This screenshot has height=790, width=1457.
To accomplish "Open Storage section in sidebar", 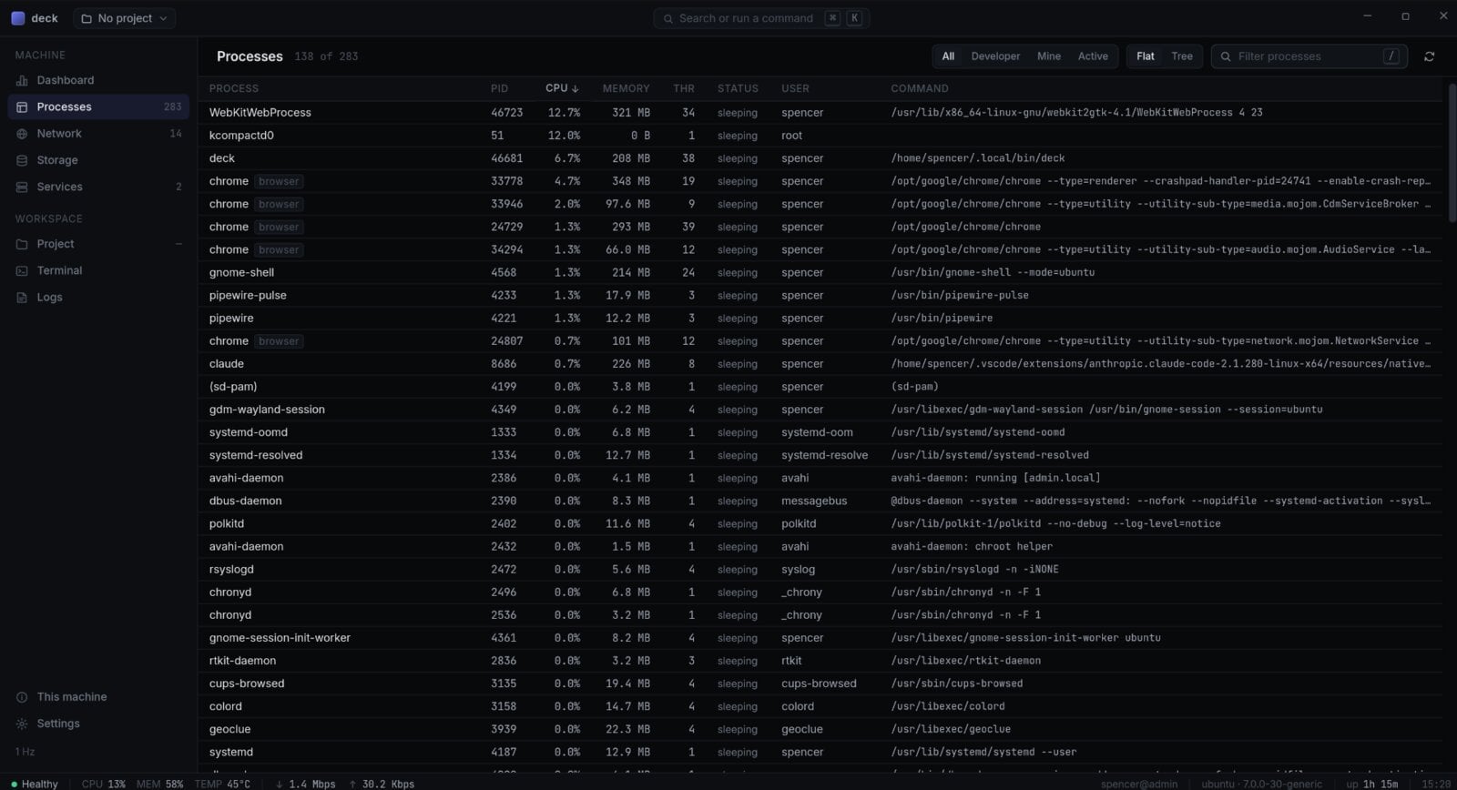I will click(x=98, y=160).
